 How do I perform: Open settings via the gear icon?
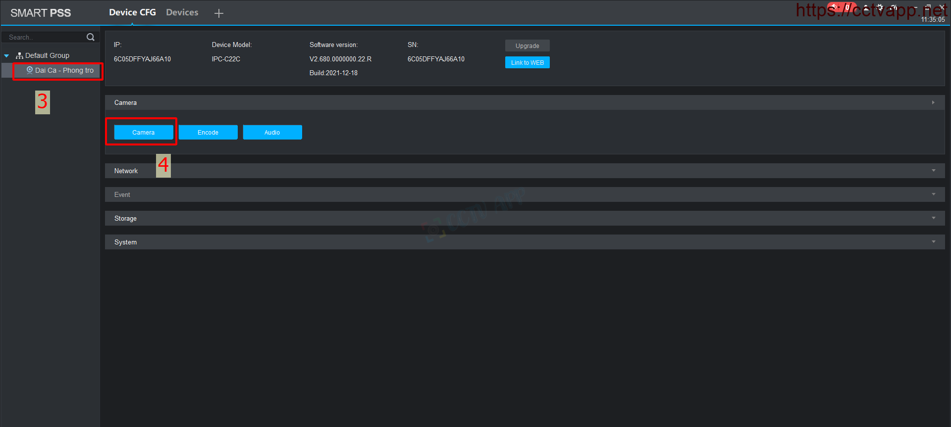tap(880, 8)
